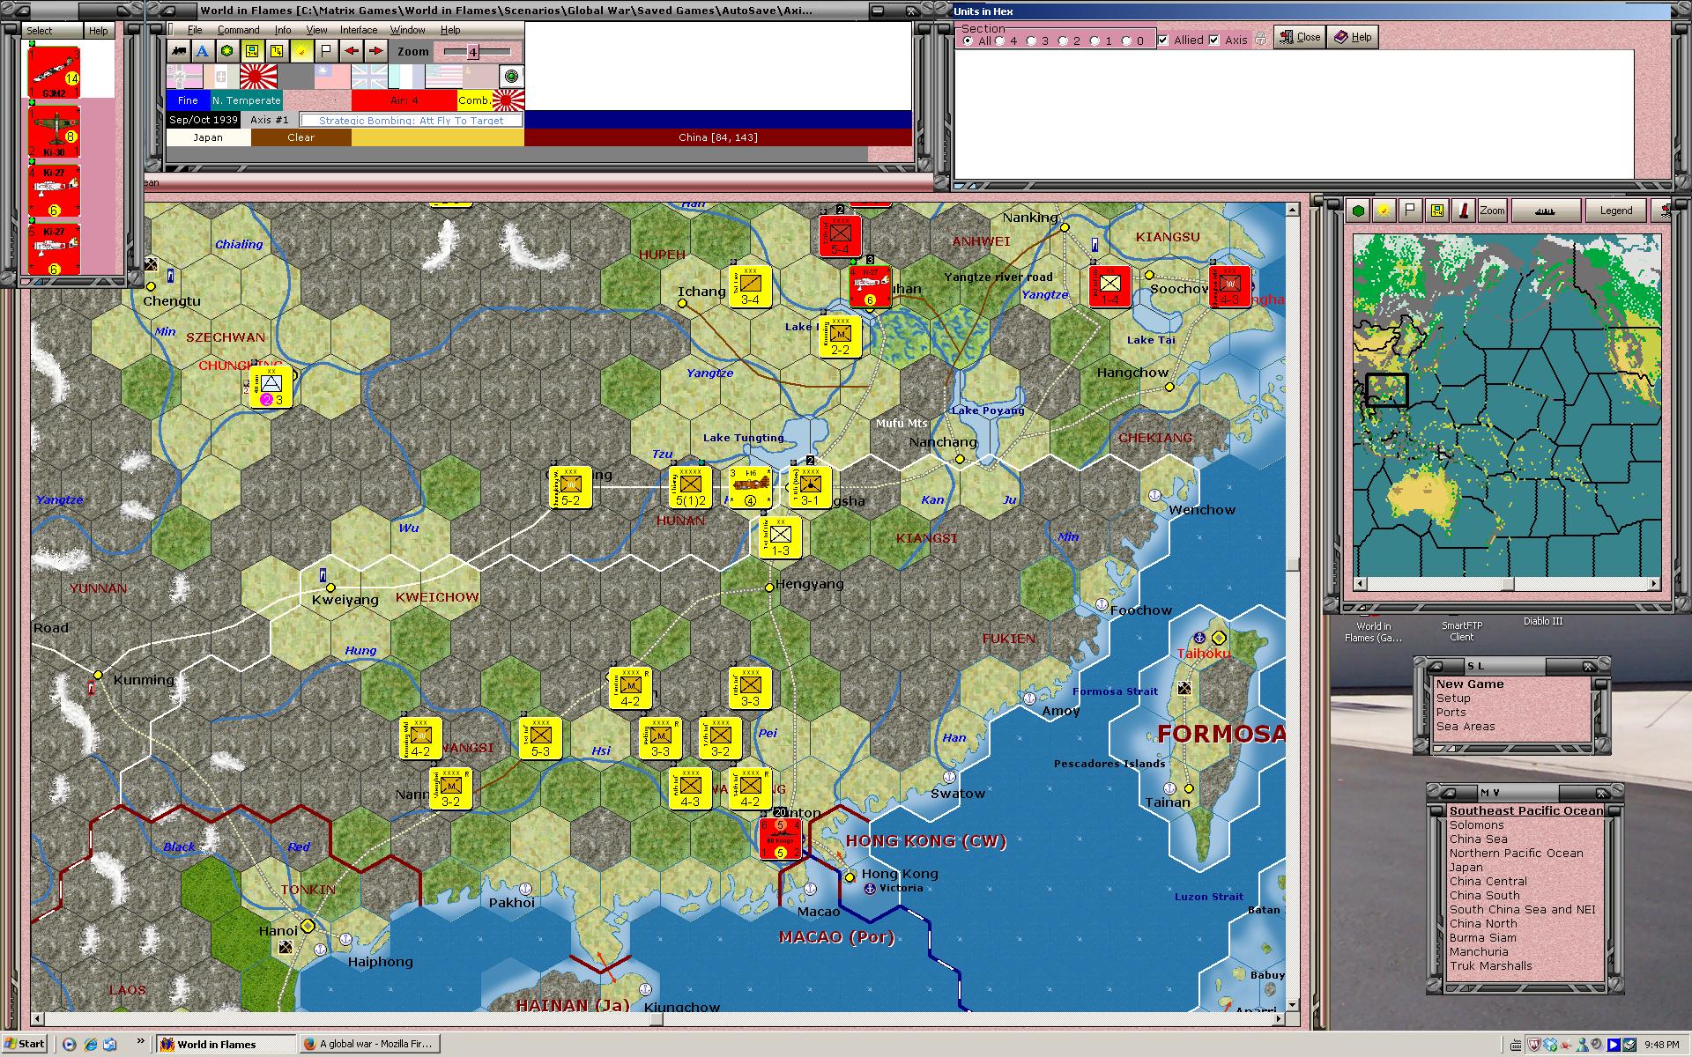Click the locomotive (rail) toolbar icon

[x=180, y=51]
